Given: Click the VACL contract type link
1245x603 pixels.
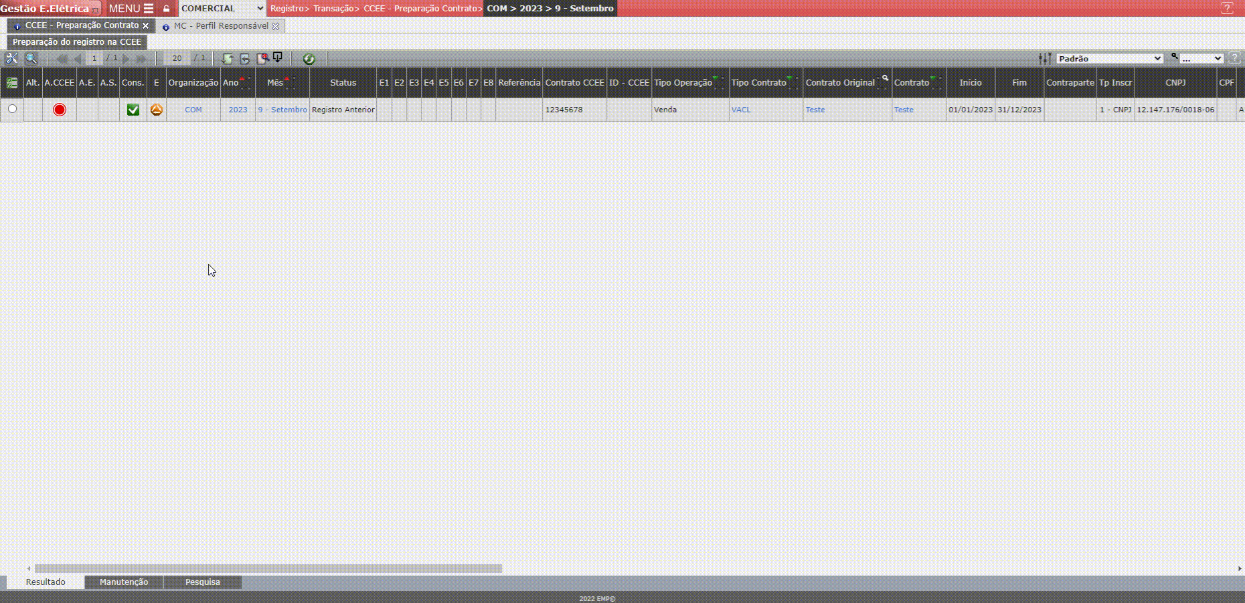Looking at the screenshot, I should click(741, 110).
